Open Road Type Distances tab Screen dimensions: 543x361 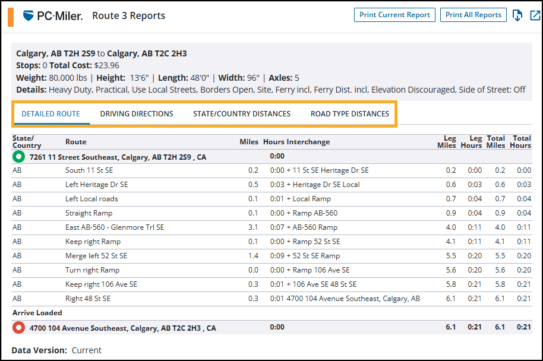[350, 114]
